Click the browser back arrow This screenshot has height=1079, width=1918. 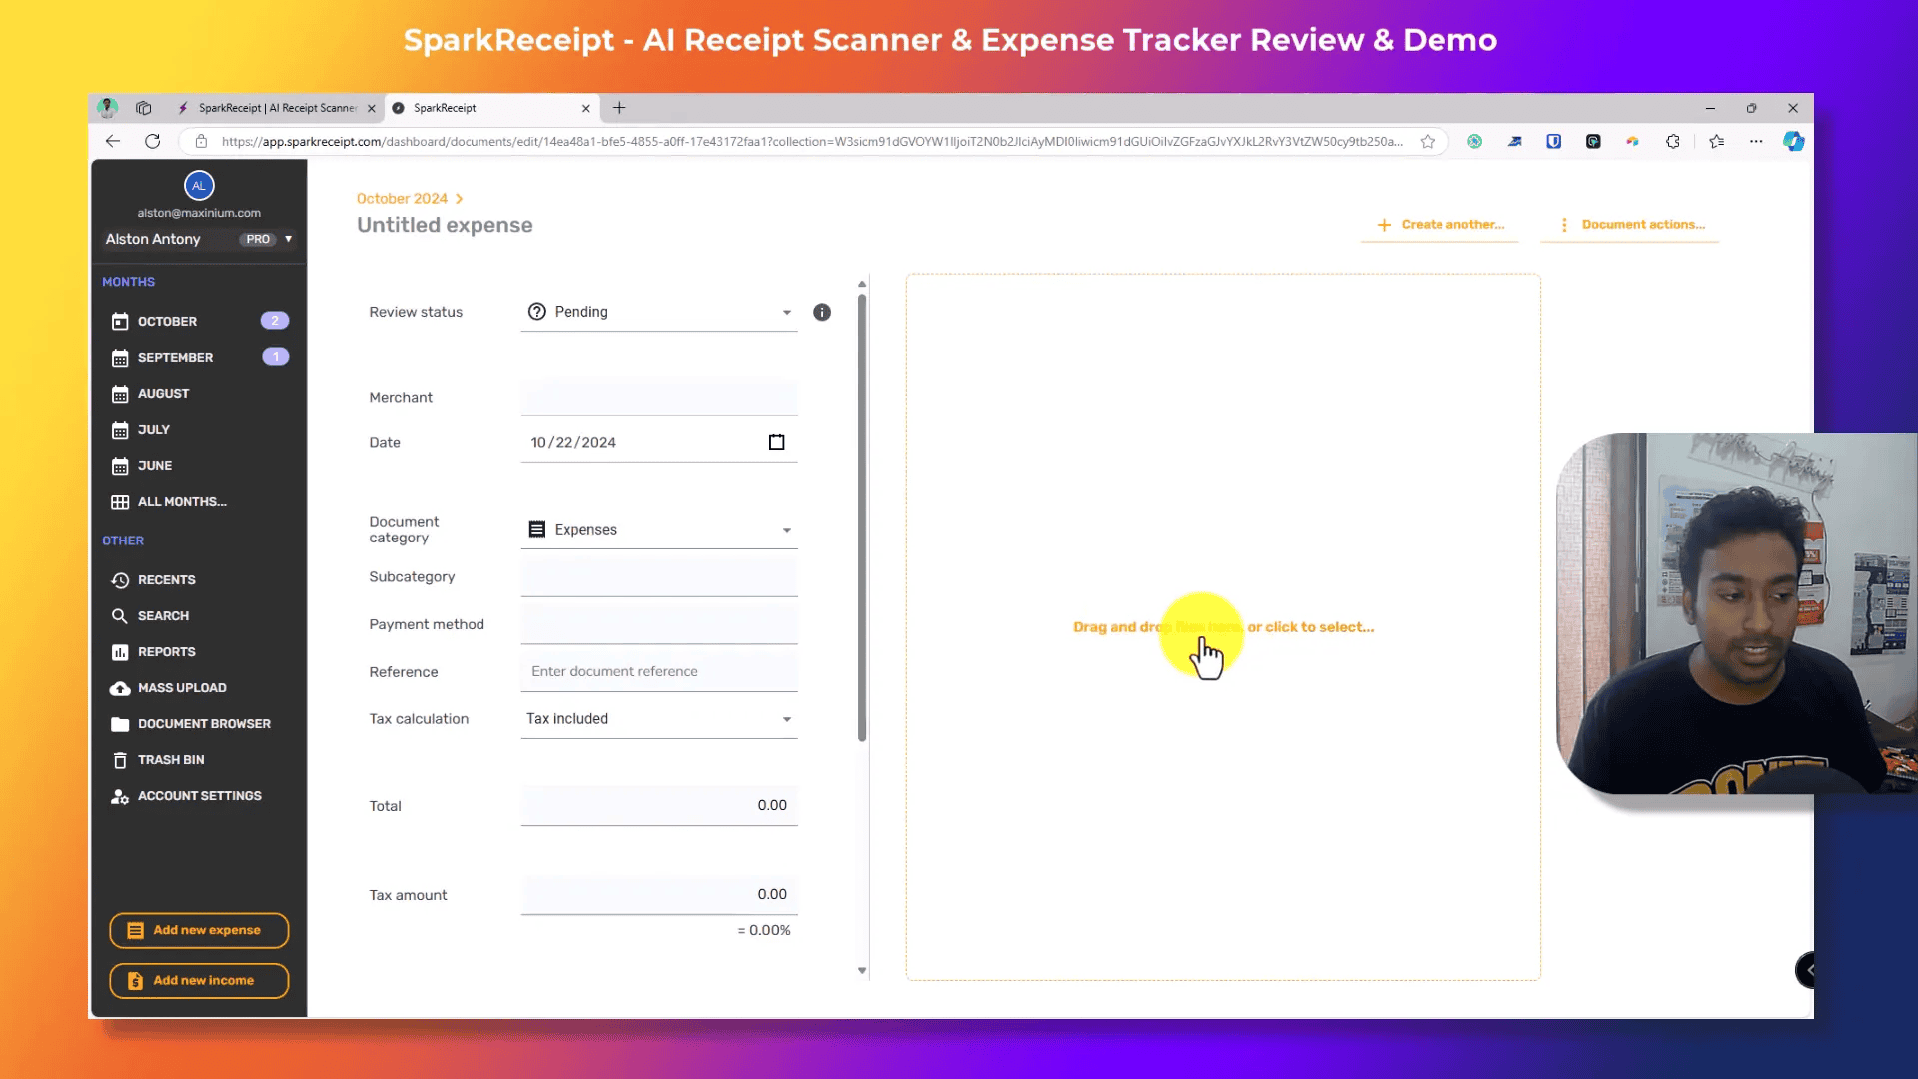(x=113, y=141)
